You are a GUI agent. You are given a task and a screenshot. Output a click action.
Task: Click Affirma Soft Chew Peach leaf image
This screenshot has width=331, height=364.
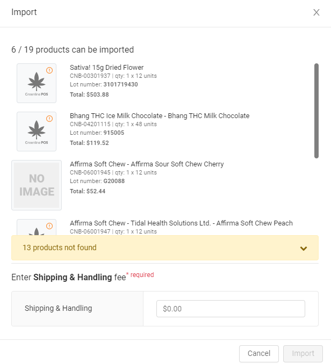37,231
